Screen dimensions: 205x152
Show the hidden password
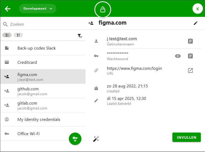click(178, 56)
